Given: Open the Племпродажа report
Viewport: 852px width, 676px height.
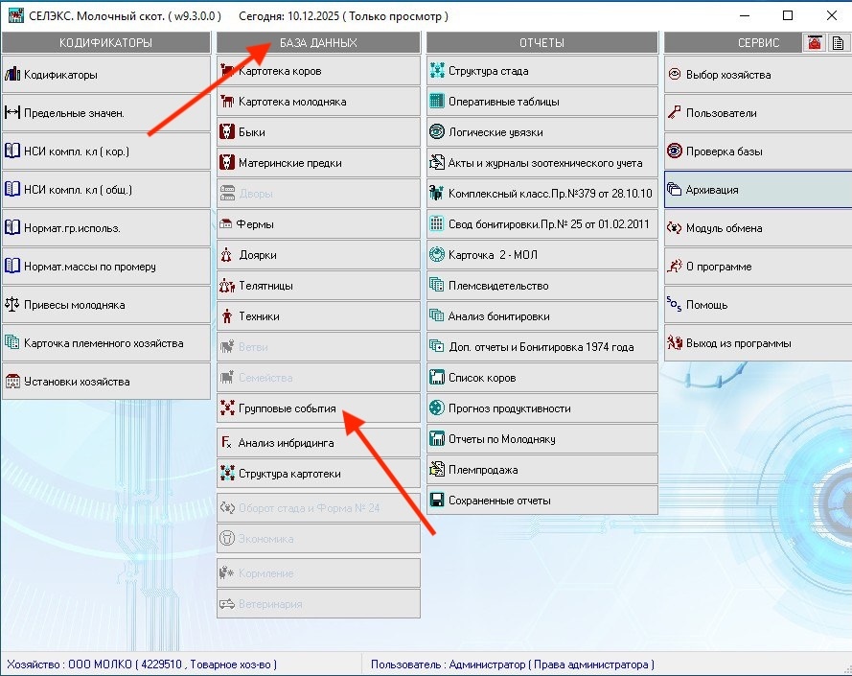Looking at the screenshot, I should 542,469.
